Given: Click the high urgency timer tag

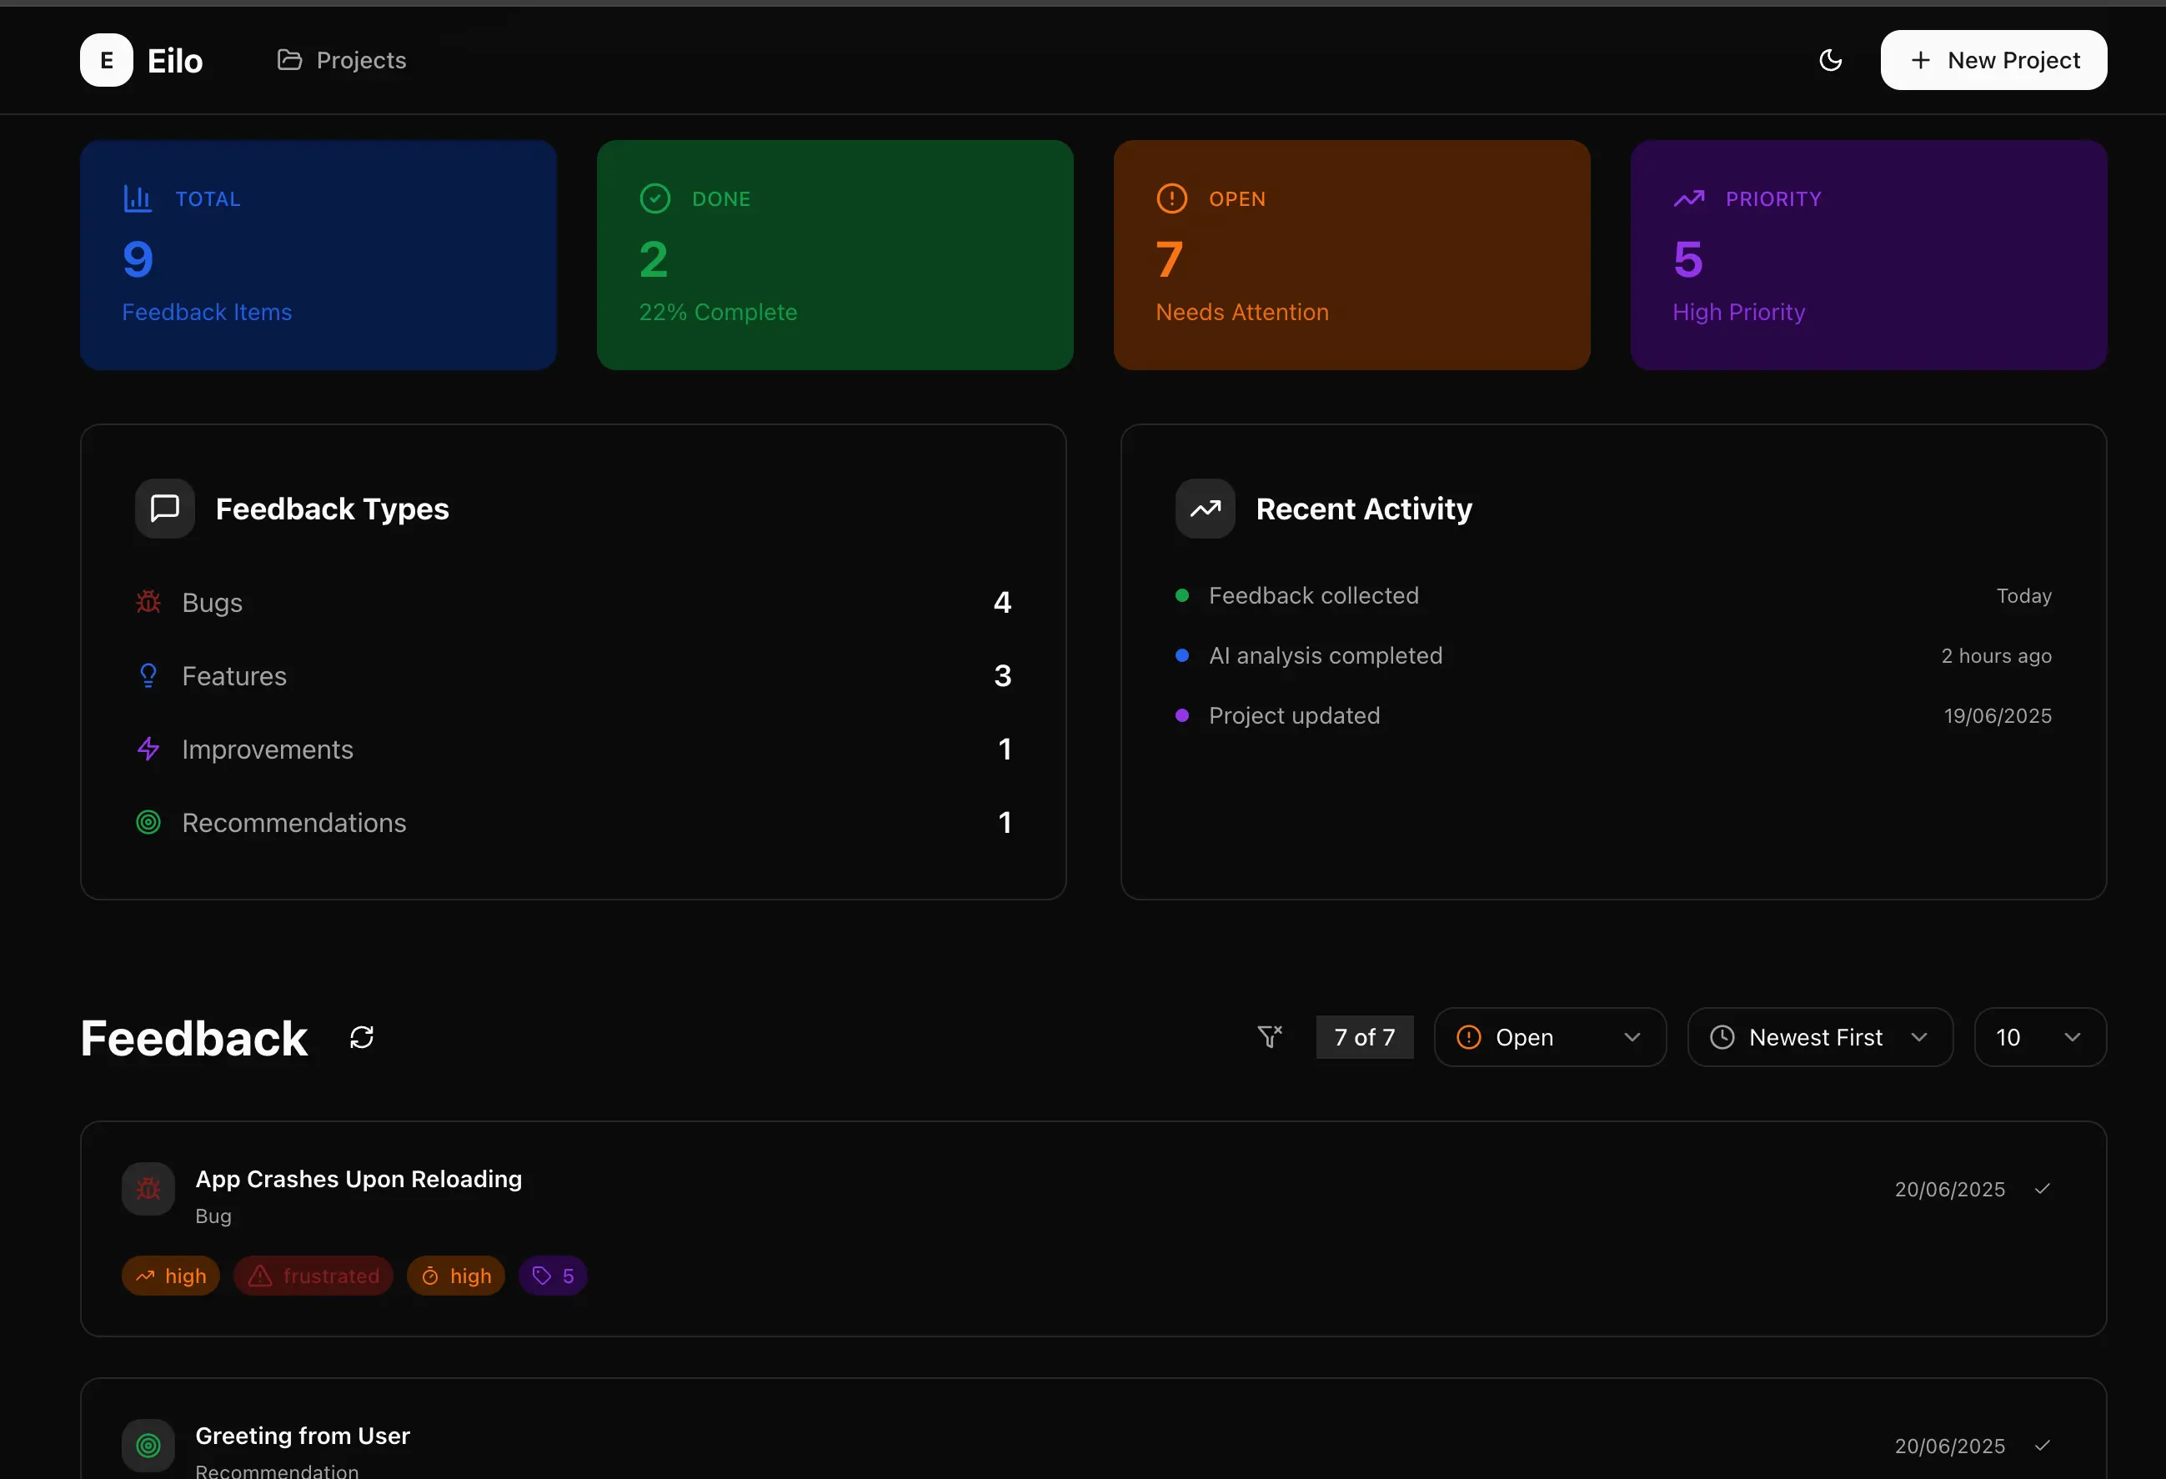Looking at the screenshot, I should coord(456,1276).
